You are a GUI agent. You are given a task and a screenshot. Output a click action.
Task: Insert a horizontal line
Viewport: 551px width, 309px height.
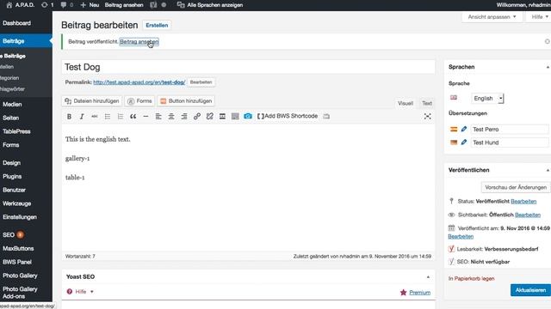coord(145,117)
